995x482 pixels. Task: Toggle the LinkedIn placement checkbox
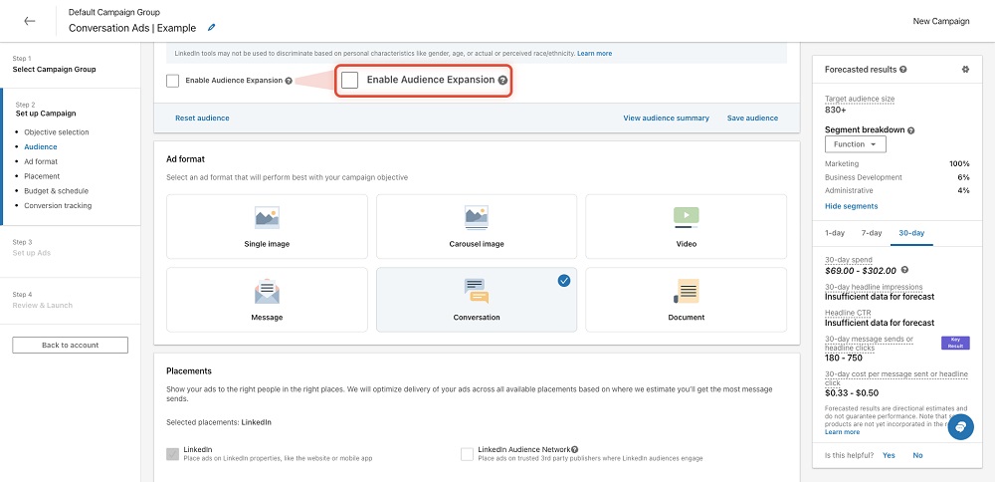point(172,454)
